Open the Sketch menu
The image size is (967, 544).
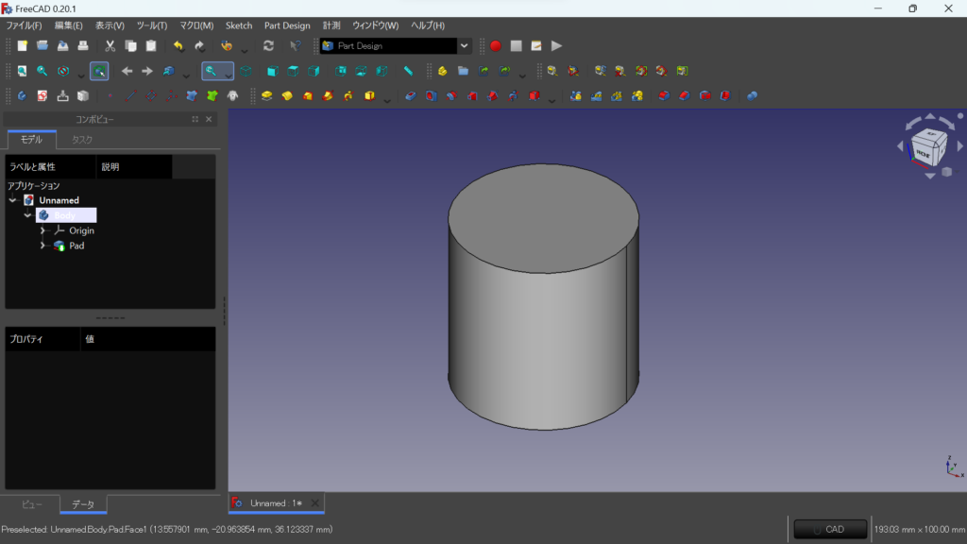click(x=239, y=25)
